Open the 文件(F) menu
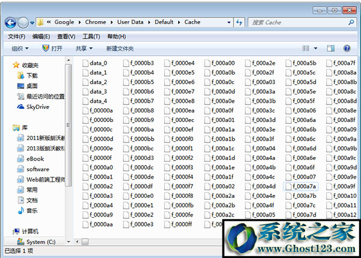 tap(16, 37)
